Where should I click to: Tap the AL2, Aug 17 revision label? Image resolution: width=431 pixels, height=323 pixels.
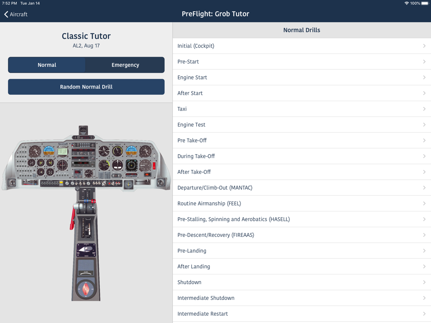86,46
